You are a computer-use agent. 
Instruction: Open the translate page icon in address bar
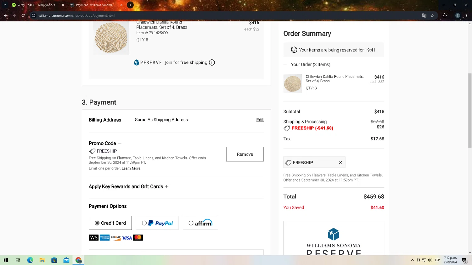tap(424, 15)
